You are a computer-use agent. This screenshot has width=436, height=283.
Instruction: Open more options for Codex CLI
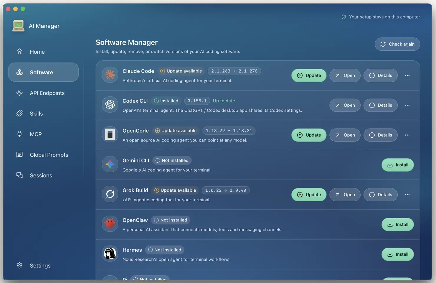tap(407, 105)
